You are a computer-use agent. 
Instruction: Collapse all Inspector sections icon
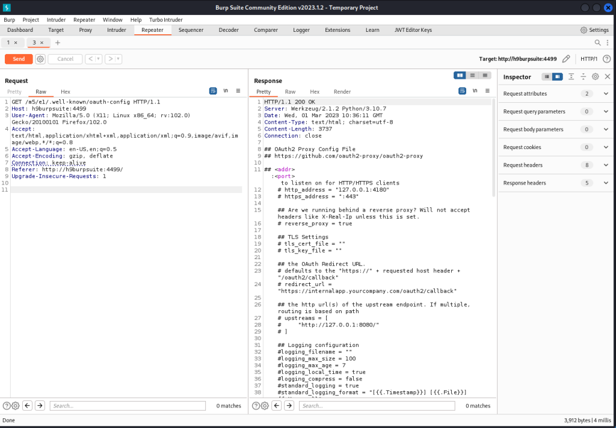coord(584,76)
